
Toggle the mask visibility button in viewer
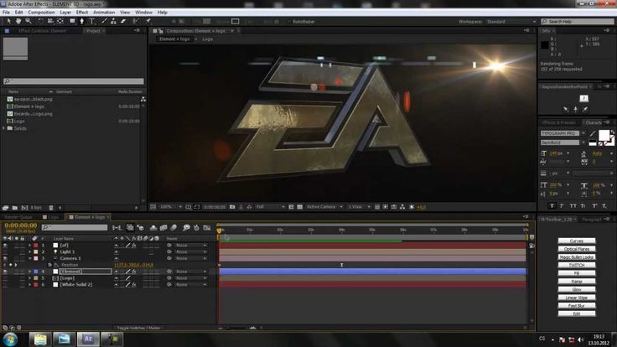197,207
